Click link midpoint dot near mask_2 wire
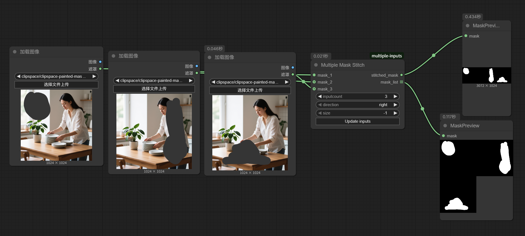This screenshot has height=236, width=525. pyautogui.click(x=304, y=82)
